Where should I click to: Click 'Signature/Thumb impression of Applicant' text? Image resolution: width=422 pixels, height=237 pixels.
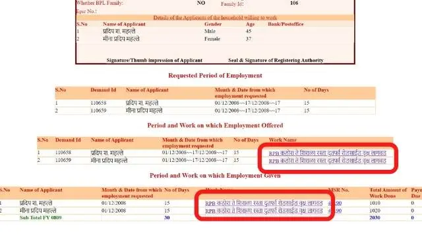coord(154,61)
